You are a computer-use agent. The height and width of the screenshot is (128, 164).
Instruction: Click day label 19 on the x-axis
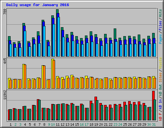point(96,124)
